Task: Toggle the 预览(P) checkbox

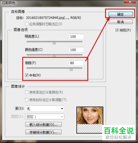Action: [117, 30]
